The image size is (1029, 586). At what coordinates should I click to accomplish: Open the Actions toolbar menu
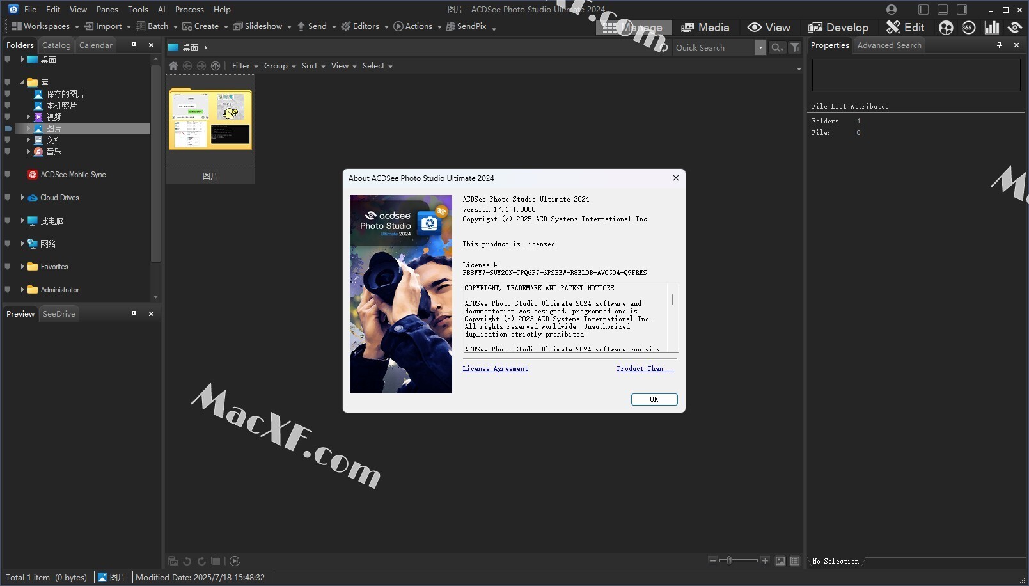(418, 26)
